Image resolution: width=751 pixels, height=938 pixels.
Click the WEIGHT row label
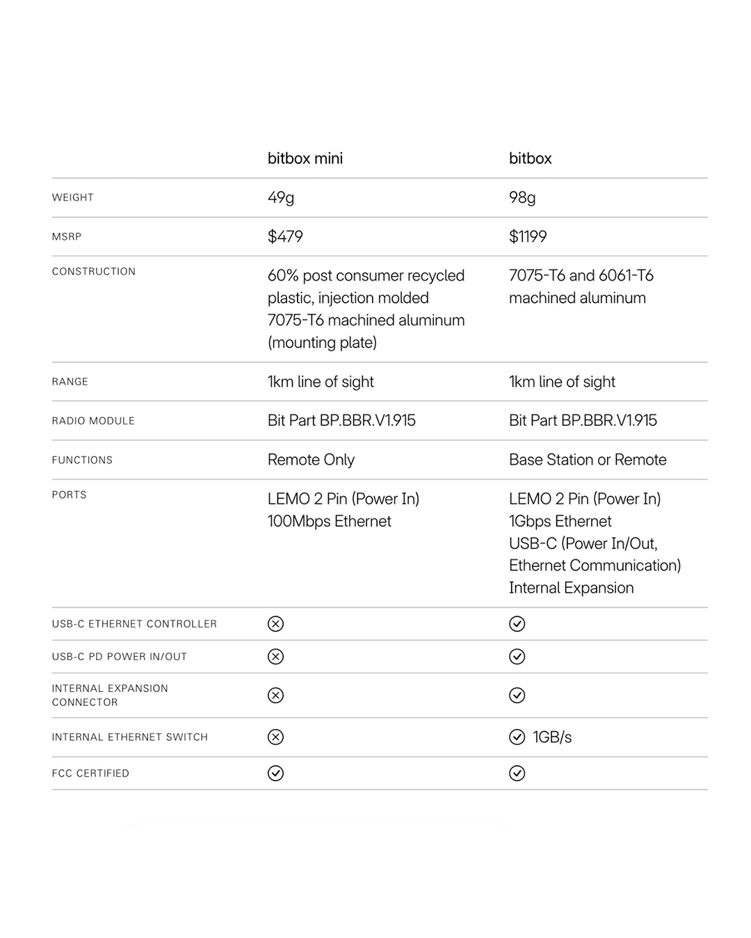click(72, 197)
